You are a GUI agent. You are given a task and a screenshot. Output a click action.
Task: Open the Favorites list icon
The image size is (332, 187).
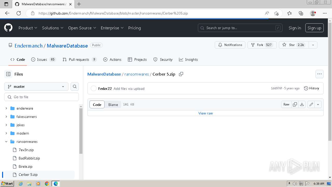pos(289,13)
